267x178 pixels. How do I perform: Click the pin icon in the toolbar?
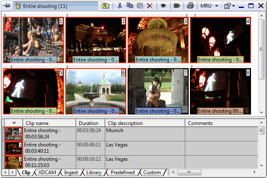7,5
